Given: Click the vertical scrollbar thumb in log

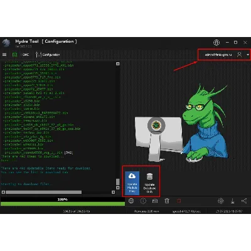Looking at the screenshot, I should [x=118, y=182].
